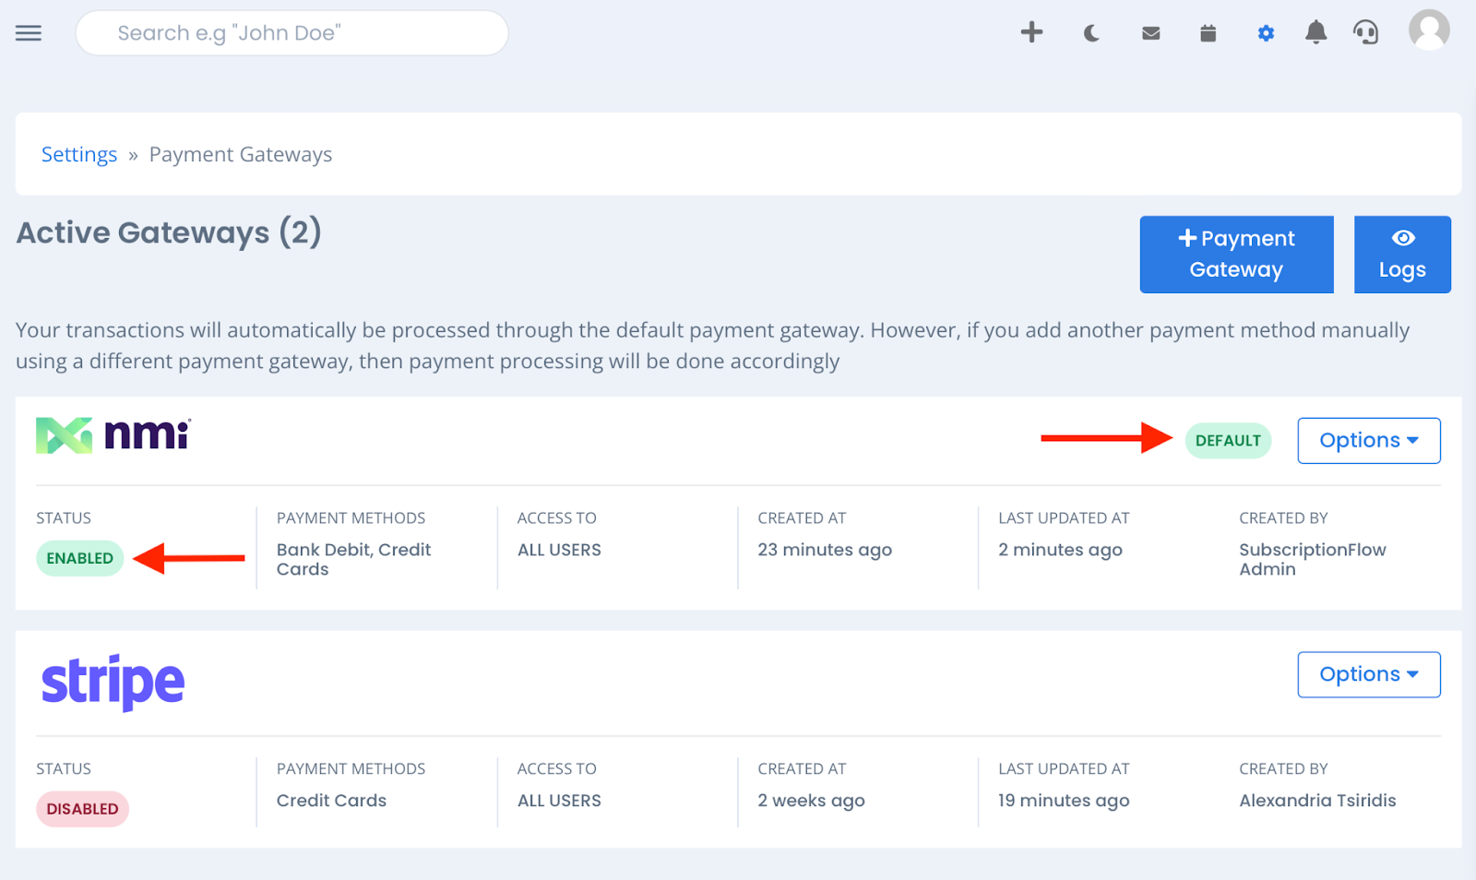Open notifications bell icon
The width and height of the screenshot is (1476, 880).
coord(1315,32)
